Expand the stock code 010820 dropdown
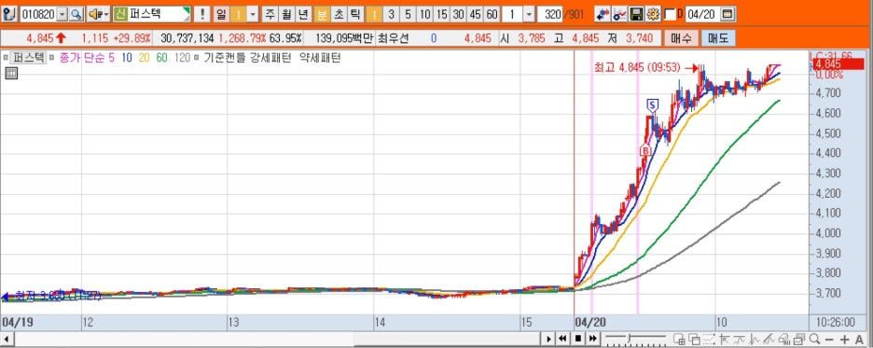The width and height of the screenshot is (873, 348). tap(62, 14)
